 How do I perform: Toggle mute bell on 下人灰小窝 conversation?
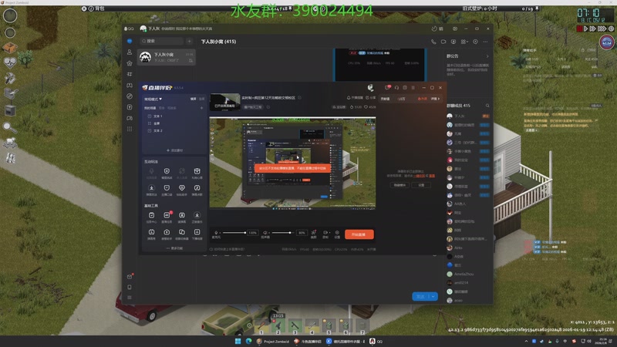[x=190, y=60]
